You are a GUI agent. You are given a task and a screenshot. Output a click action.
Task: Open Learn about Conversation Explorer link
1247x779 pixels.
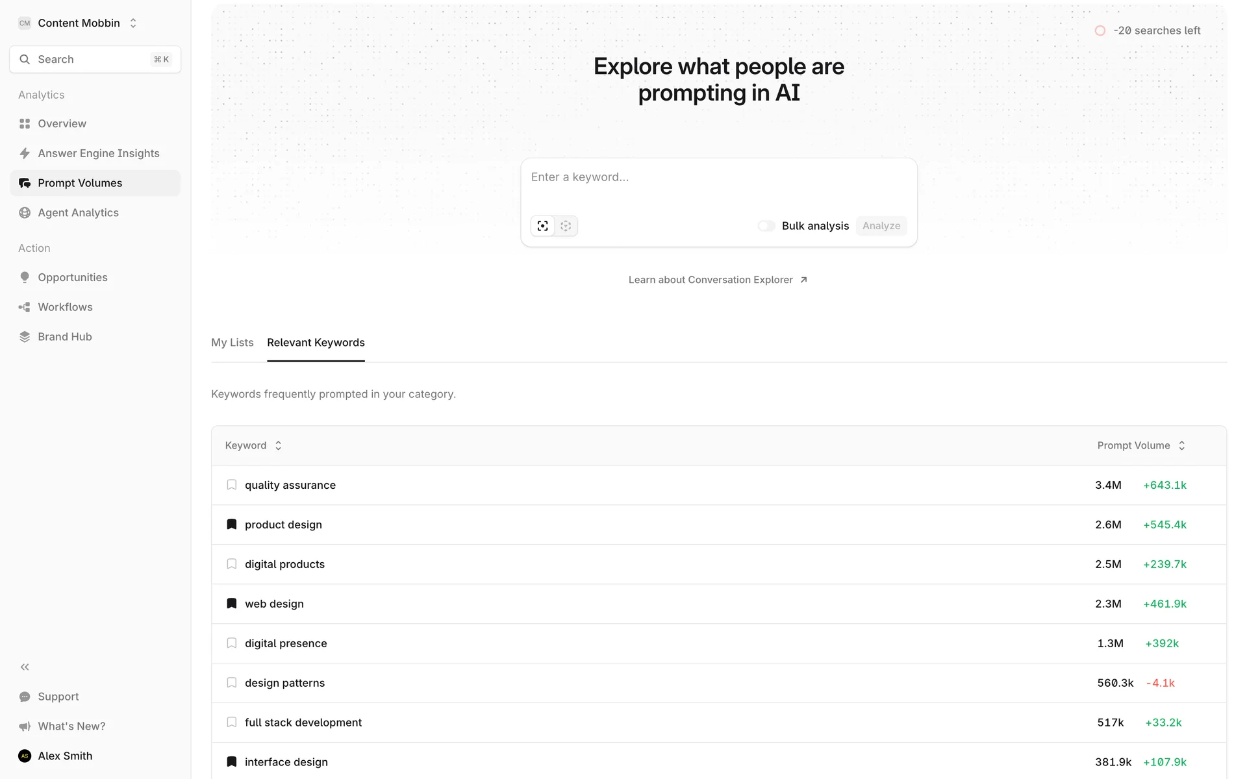(718, 280)
